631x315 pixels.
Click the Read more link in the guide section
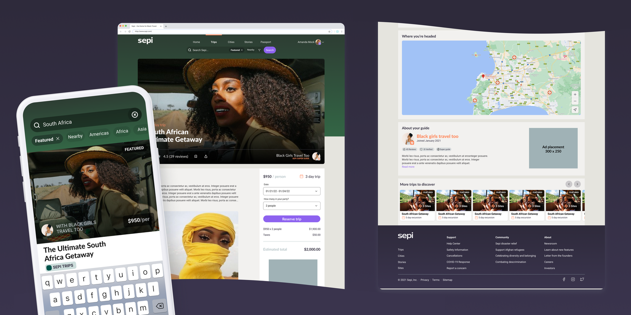(x=408, y=167)
